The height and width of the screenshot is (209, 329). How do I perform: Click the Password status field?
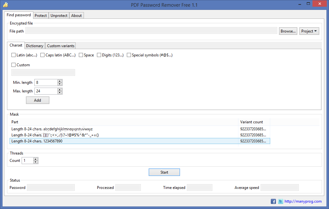(x=51, y=188)
